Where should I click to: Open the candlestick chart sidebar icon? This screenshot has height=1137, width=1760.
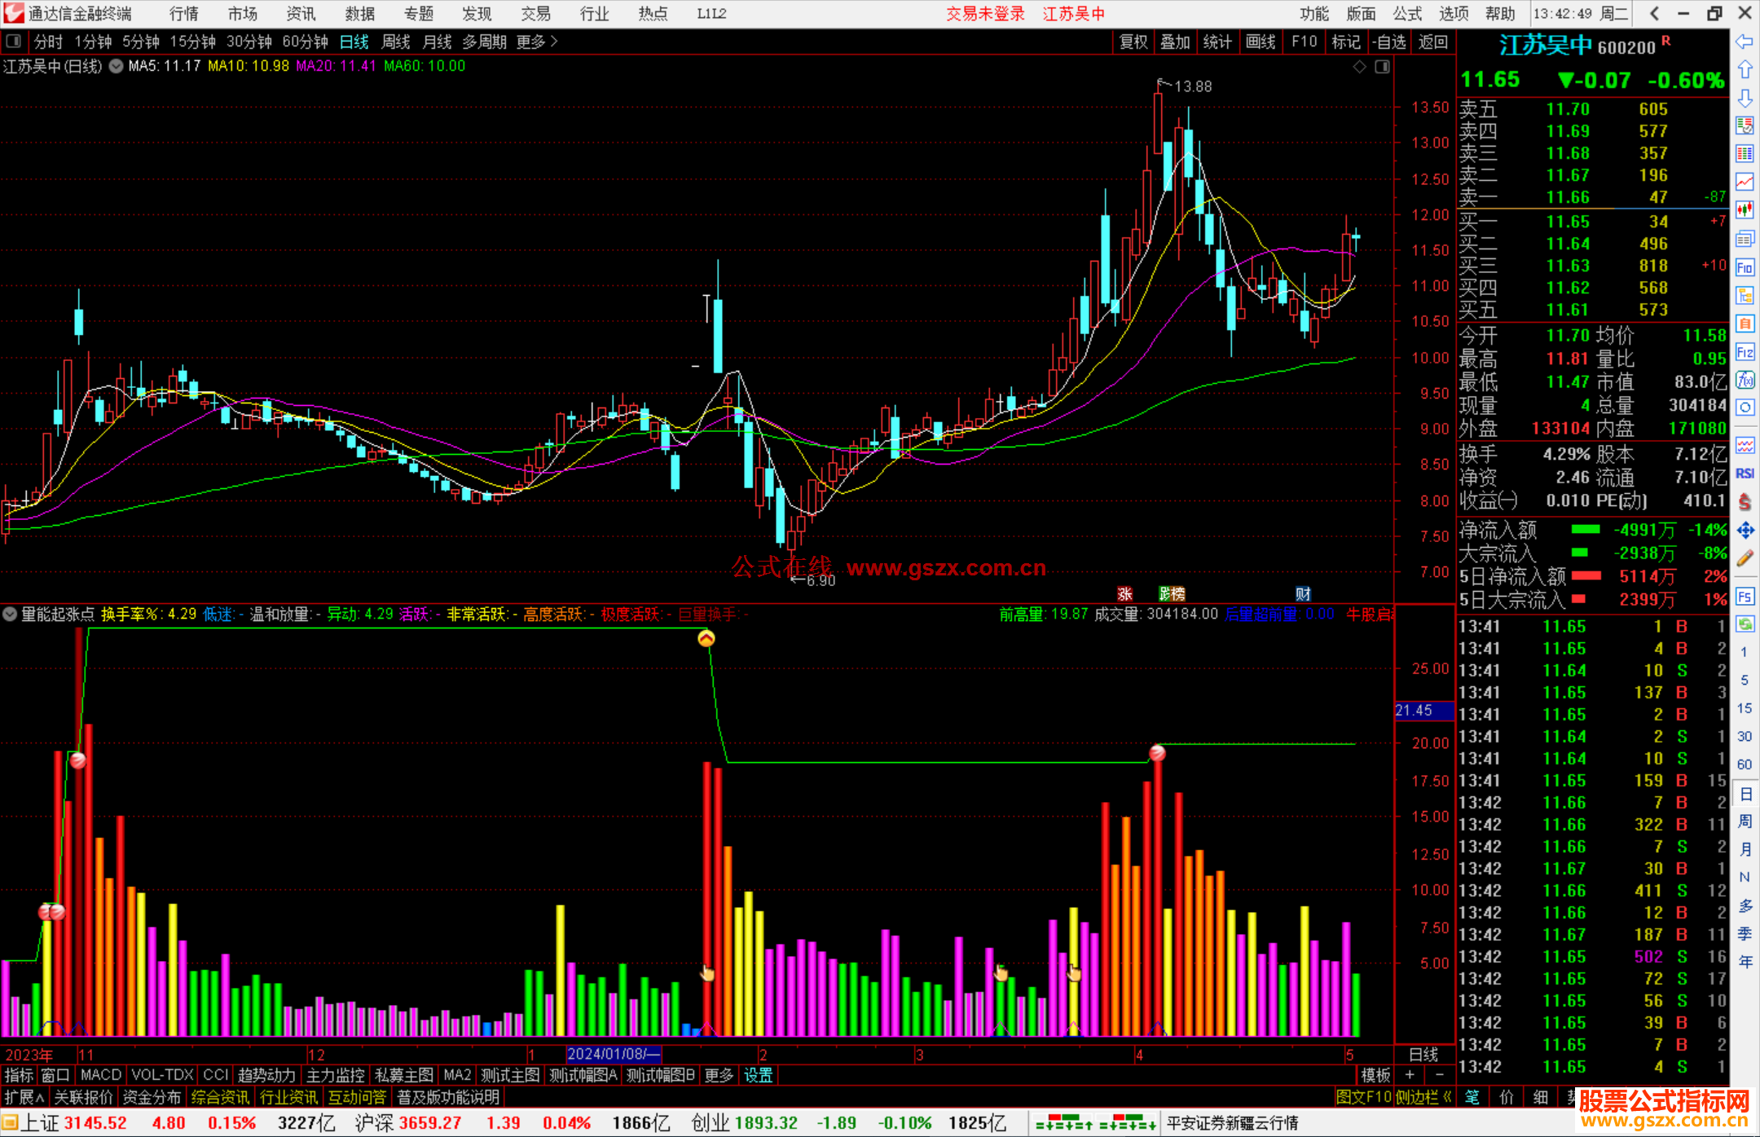tap(1745, 209)
